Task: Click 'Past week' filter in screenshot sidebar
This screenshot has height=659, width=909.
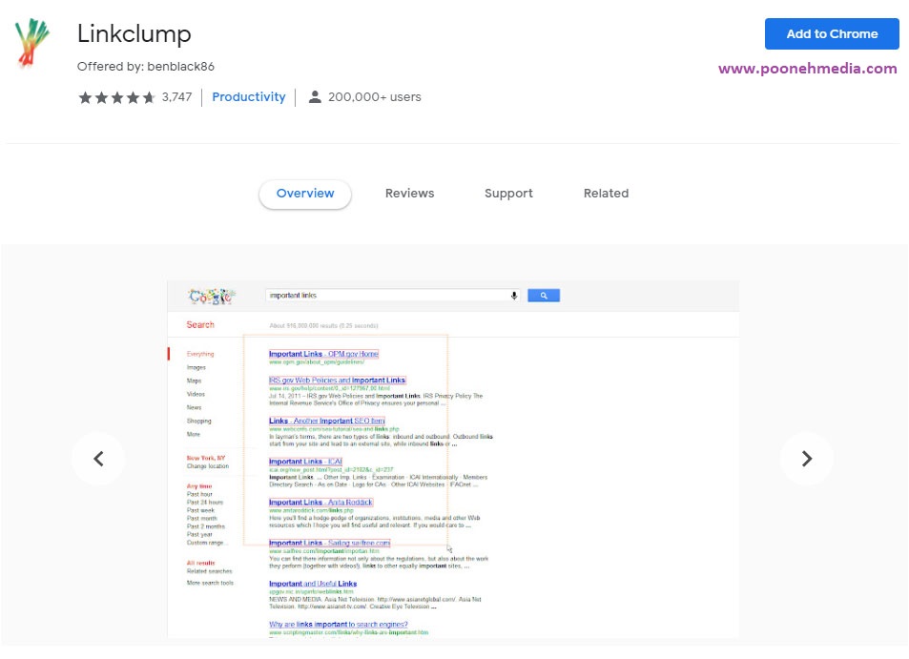Action: (200, 510)
